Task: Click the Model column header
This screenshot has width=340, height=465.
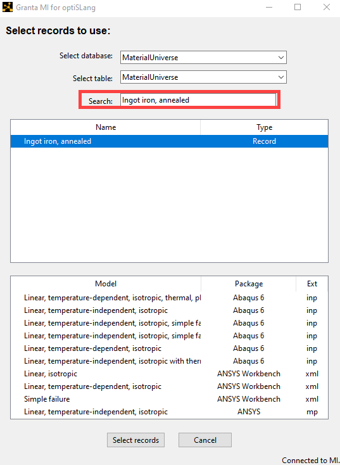Action: click(106, 284)
